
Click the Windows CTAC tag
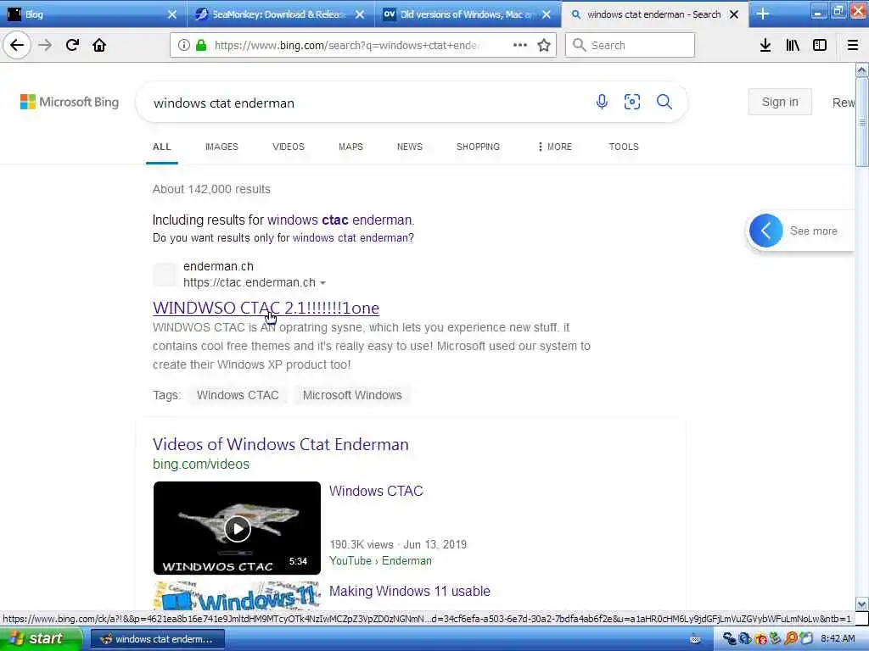pyautogui.click(x=238, y=395)
